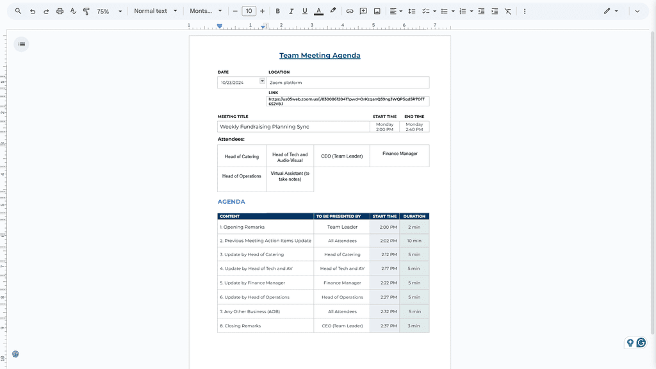
Task: Expand bulleted list style arrow
Action: (453, 12)
